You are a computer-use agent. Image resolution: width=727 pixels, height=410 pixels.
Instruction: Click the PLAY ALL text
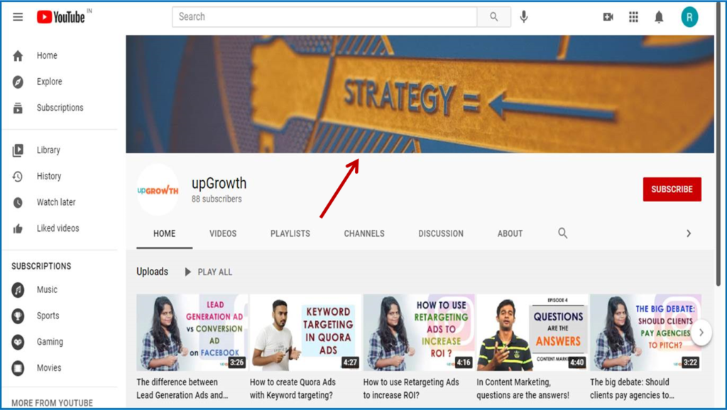pyautogui.click(x=214, y=272)
